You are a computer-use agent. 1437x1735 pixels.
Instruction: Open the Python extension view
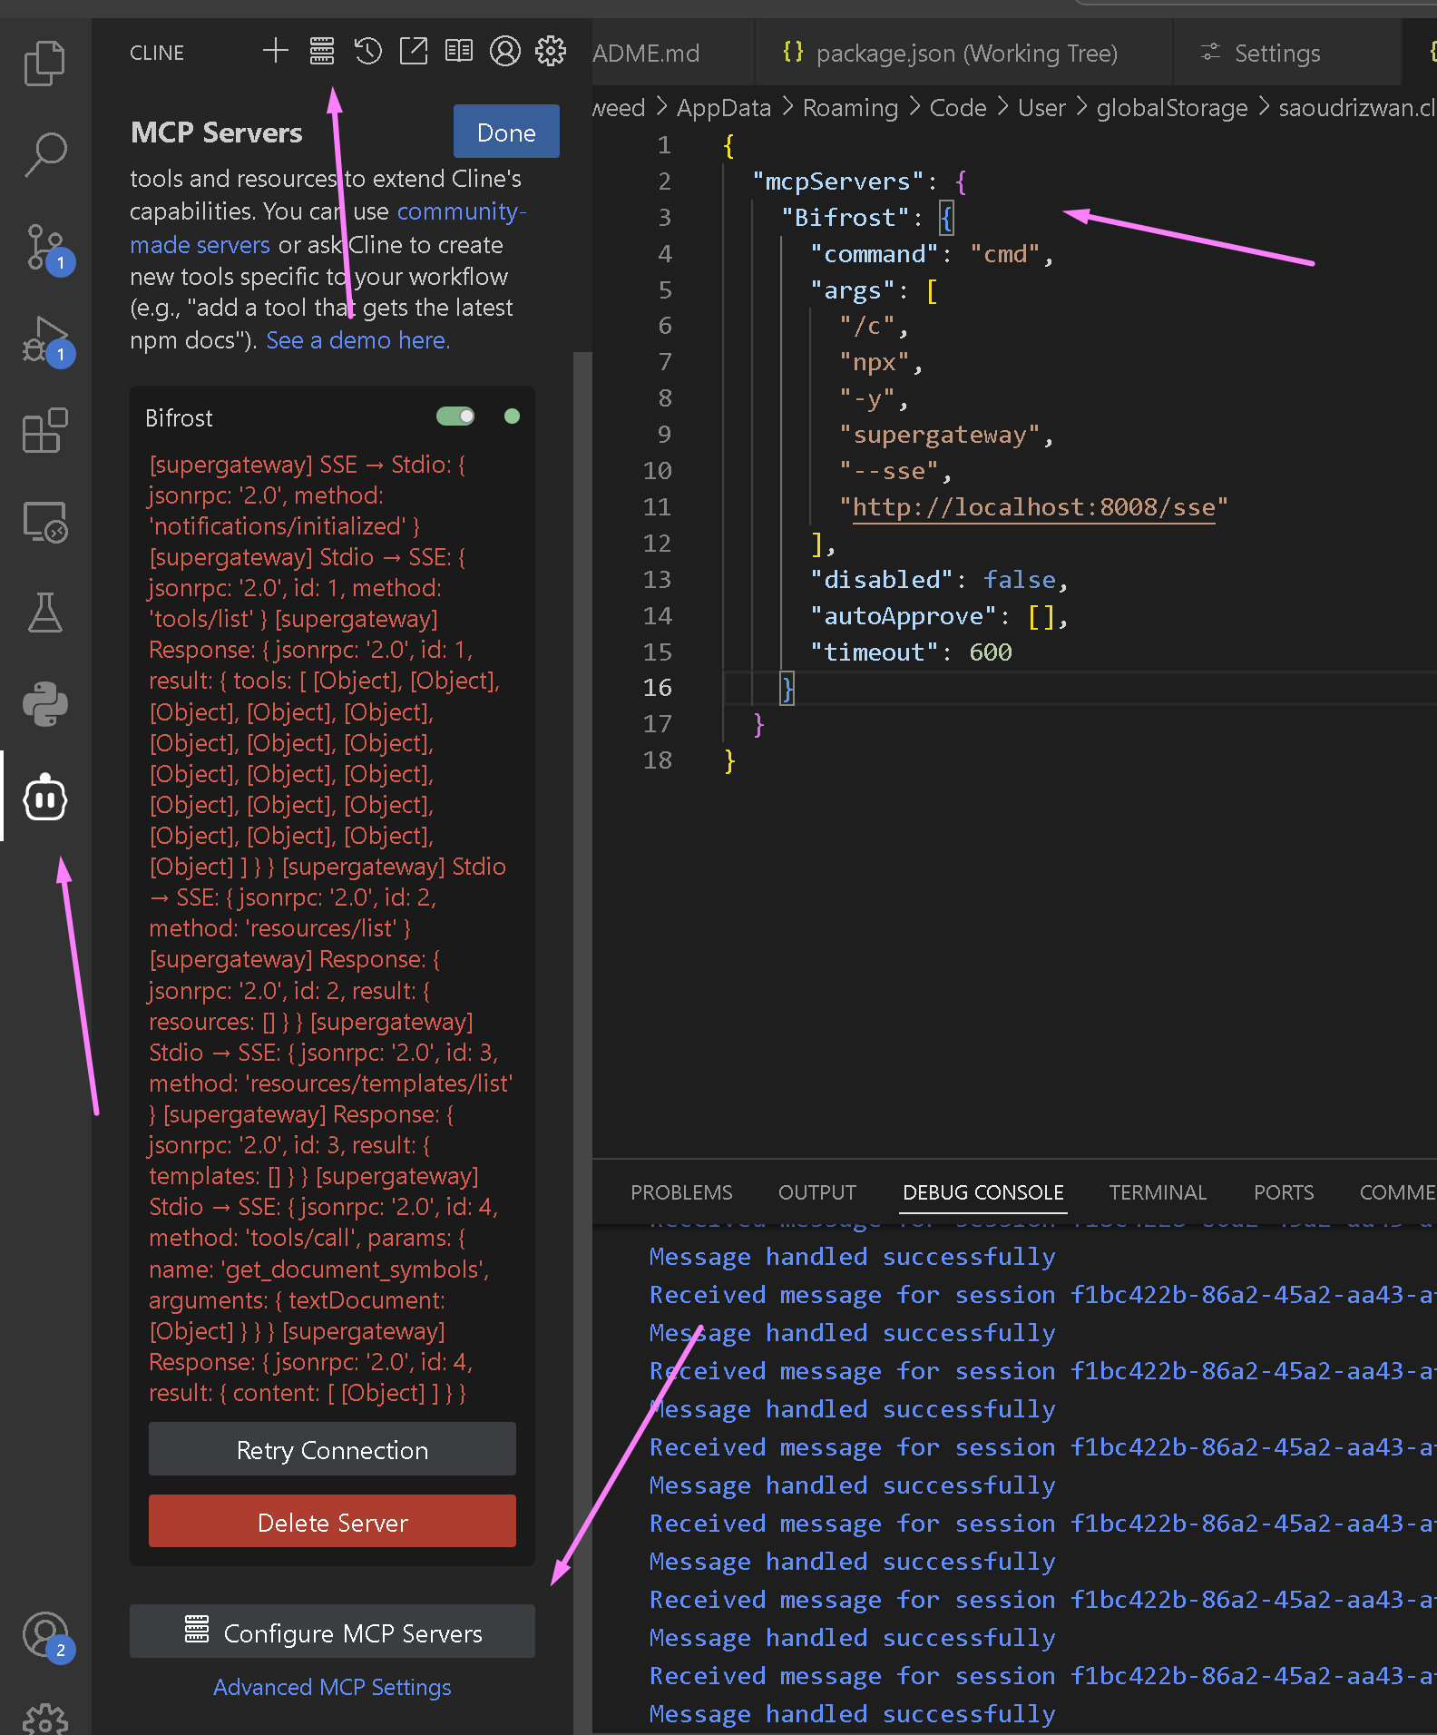point(44,704)
